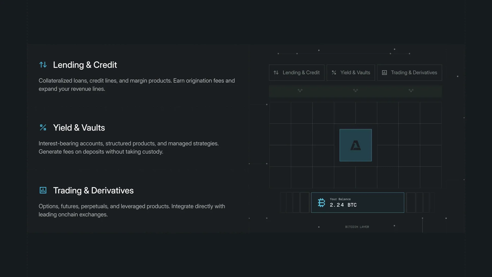Click the small pixel marker under the Trading & Derivatives tab
This screenshot has height=277, width=492.
[411, 90]
